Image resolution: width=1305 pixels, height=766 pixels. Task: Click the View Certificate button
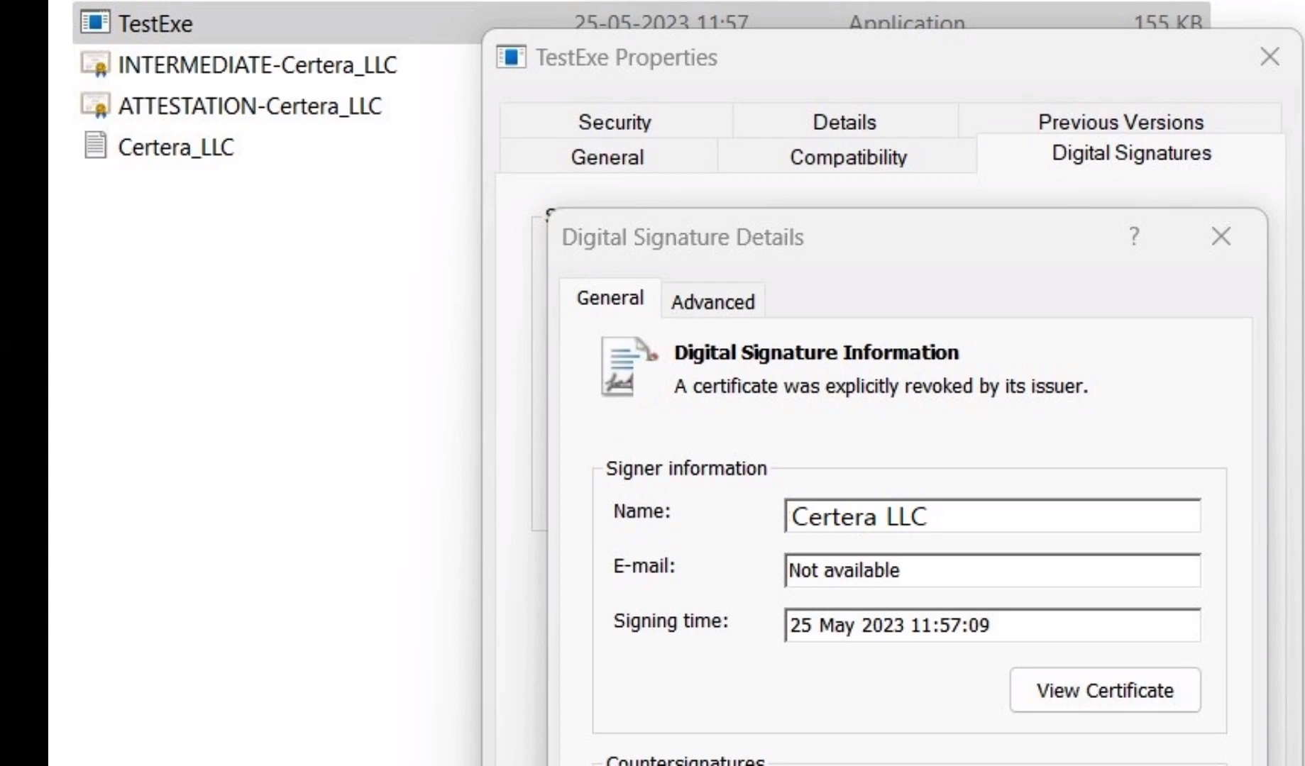[x=1104, y=690]
